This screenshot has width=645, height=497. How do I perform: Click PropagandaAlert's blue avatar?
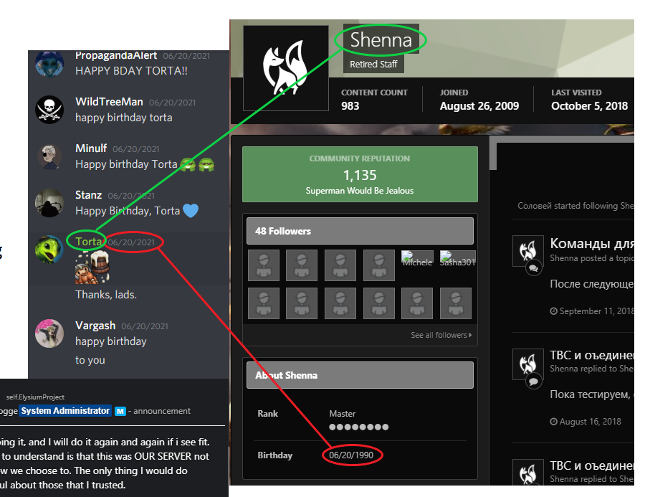coord(49,64)
